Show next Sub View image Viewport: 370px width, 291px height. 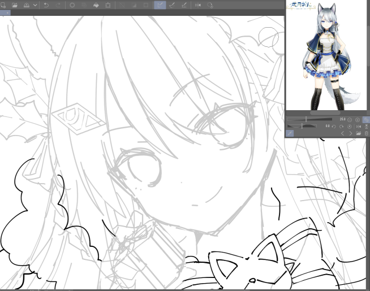tap(350, 133)
